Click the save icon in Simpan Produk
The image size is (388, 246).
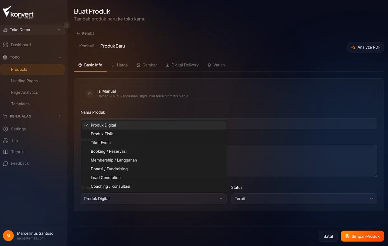click(x=347, y=236)
